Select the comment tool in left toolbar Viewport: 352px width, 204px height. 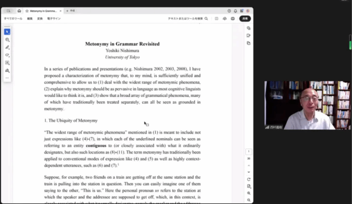[7, 40]
